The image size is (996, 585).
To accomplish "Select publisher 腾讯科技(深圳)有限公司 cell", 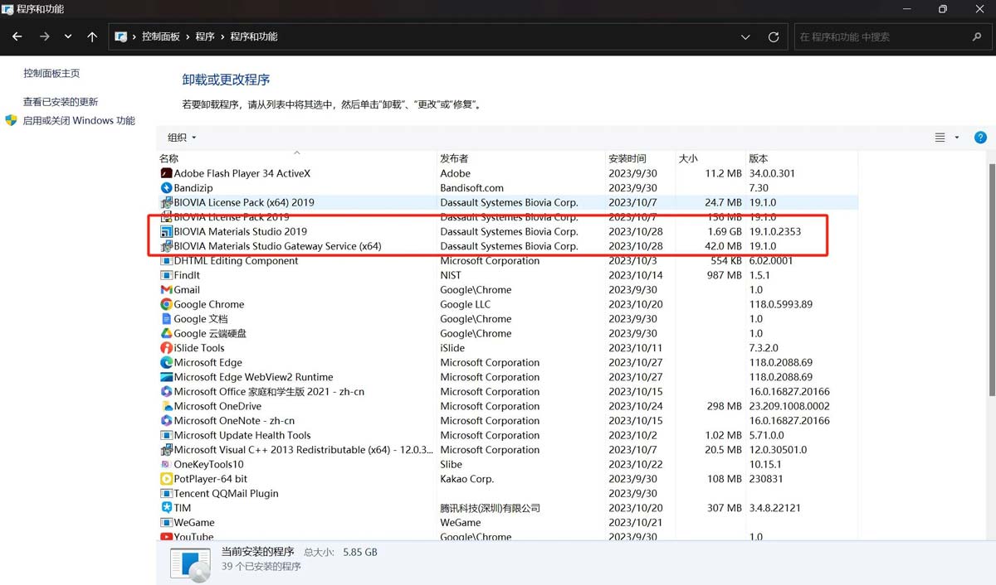I will (490, 508).
